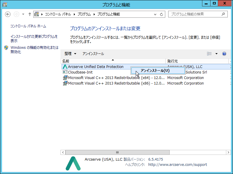233x174 pixels.
Task: Maximize the プログラムと機能 window
Action: point(214,3)
